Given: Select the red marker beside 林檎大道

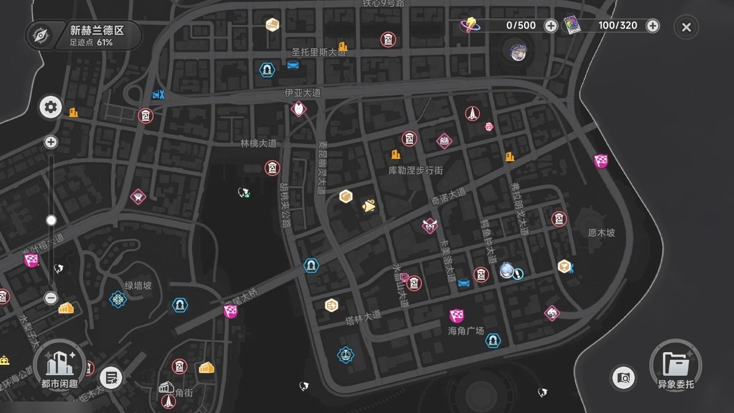Looking at the screenshot, I should coord(272,168).
